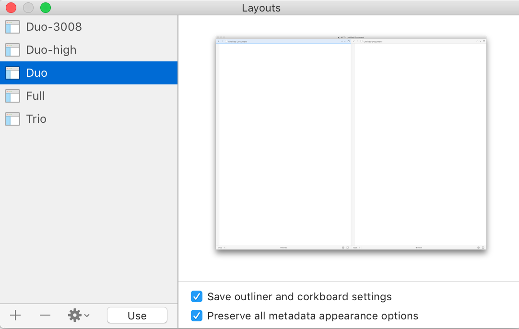Remove selected layout with minus icon

coord(45,316)
